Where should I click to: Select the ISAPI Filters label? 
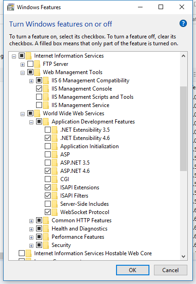[74, 196]
